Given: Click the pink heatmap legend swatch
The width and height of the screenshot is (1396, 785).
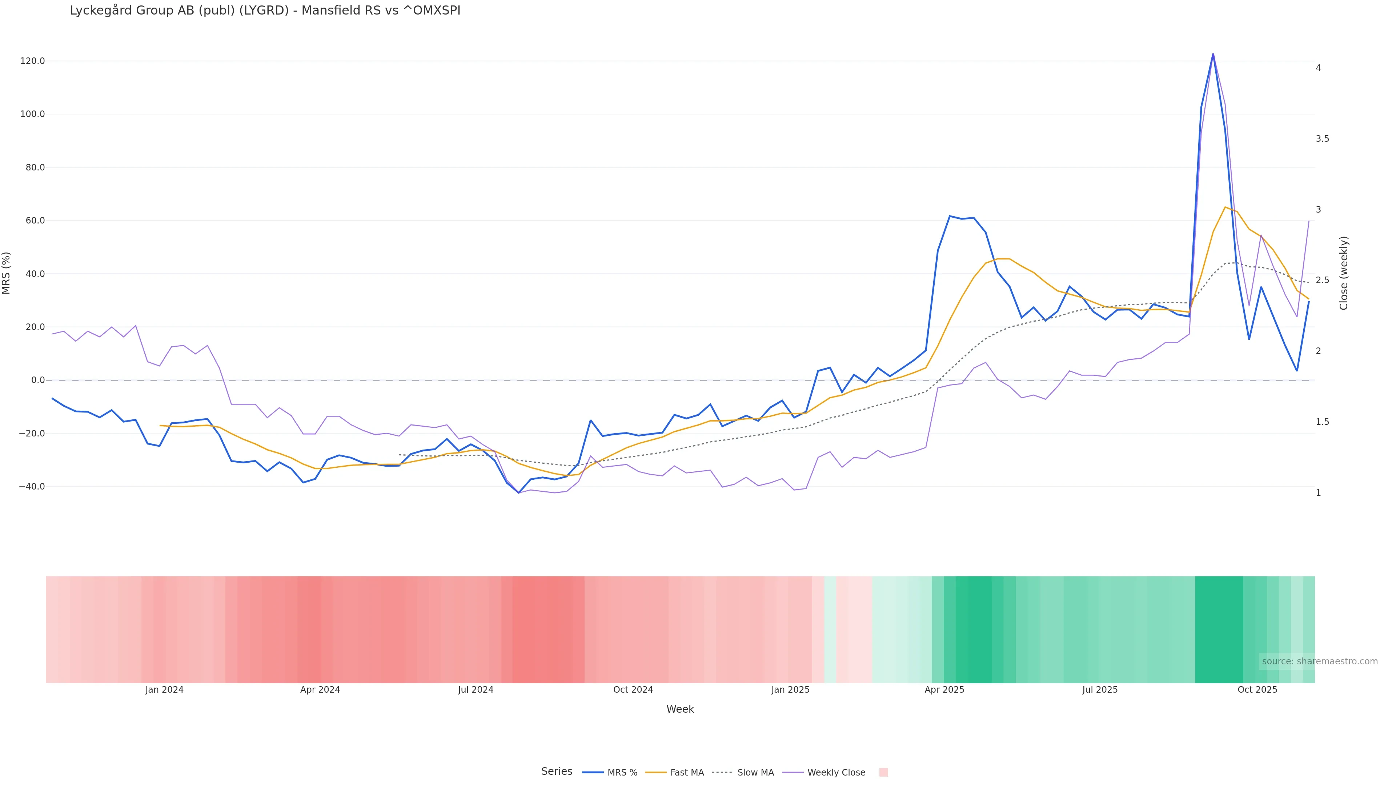Looking at the screenshot, I should pyautogui.click(x=883, y=773).
